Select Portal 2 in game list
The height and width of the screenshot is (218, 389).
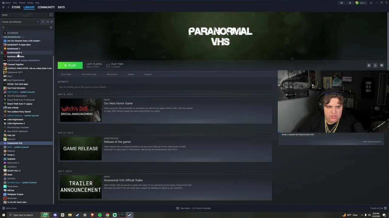11,155
